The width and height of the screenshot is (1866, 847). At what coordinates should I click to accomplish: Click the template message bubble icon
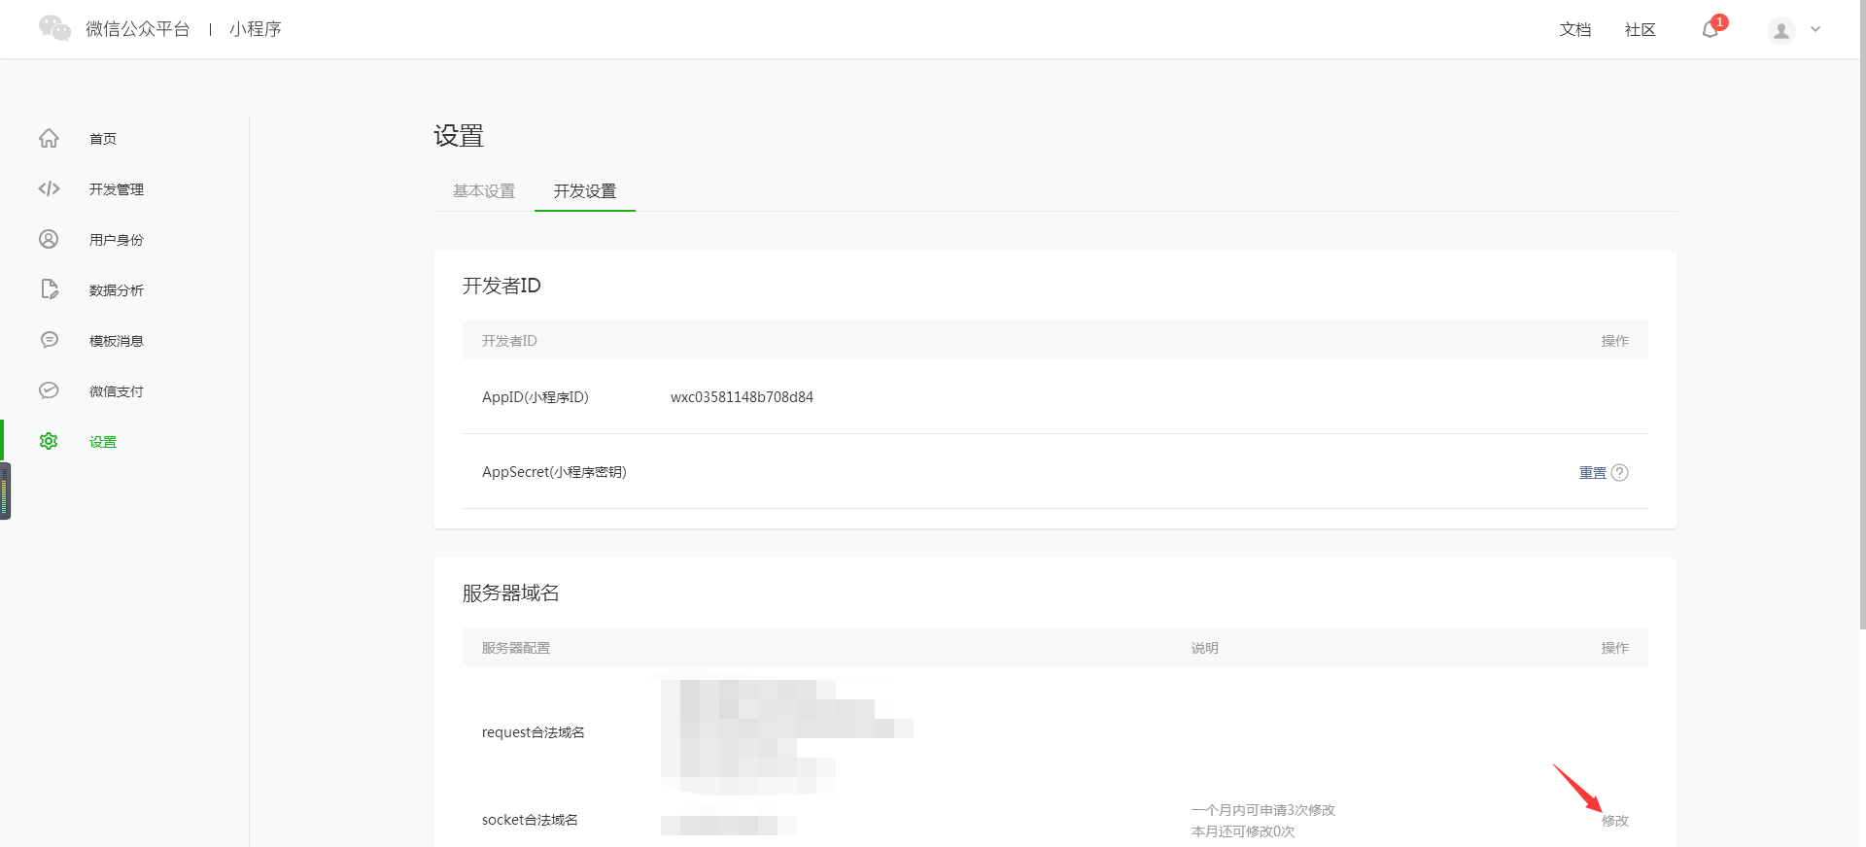pyautogui.click(x=49, y=340)
